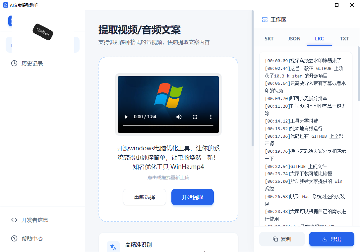
Task: Click the help question mark icon
Action: [14, 238]
